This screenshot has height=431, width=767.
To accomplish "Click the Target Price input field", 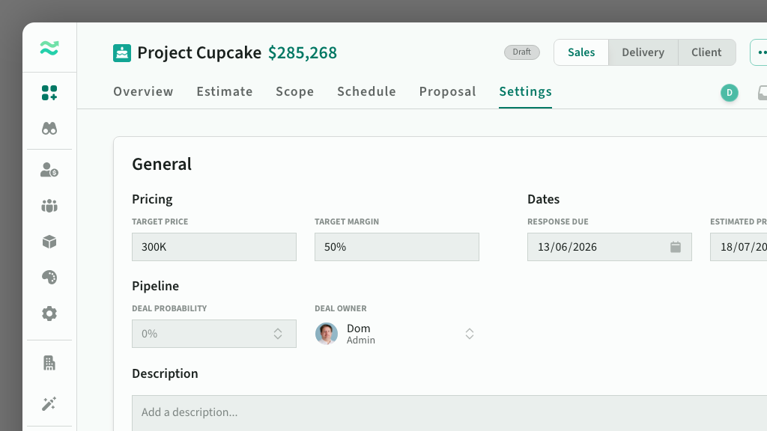I will click(x=213, y=247).
